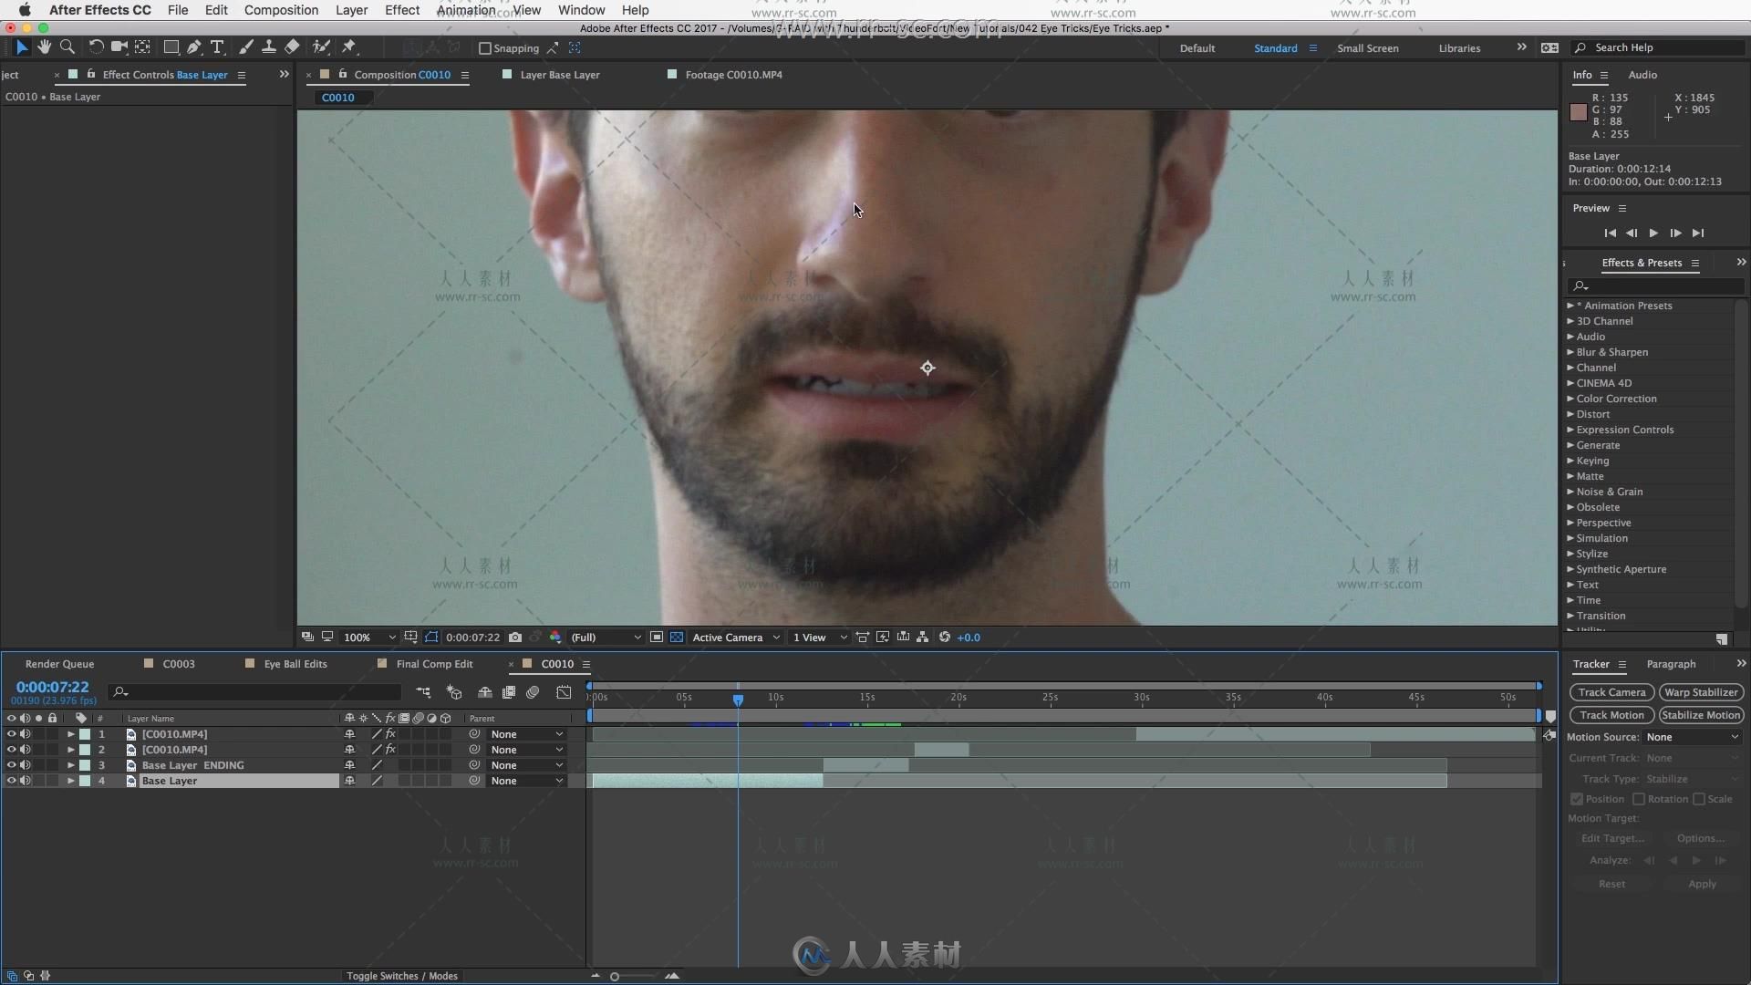The height and width of the screenshot is (985, 1751).
Task: Open the Effect menu
Action: 401,10
